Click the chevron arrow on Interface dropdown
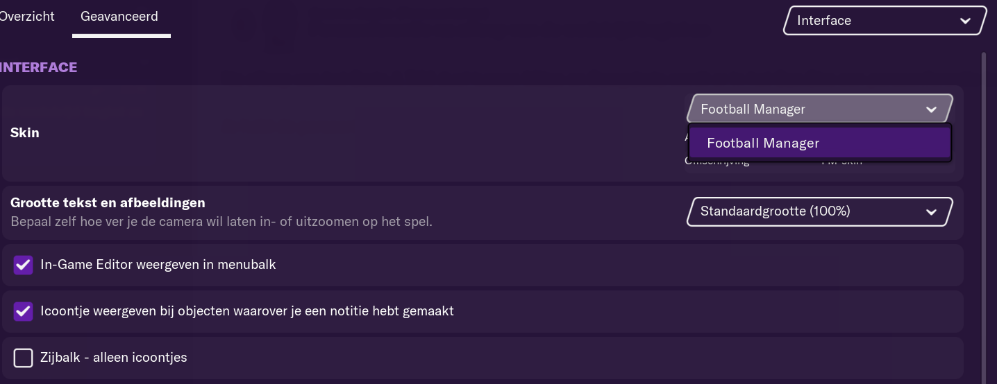 [x=965, y=21]
